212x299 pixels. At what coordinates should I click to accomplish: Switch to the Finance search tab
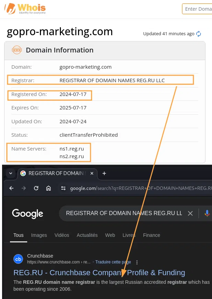click(151, 235)
